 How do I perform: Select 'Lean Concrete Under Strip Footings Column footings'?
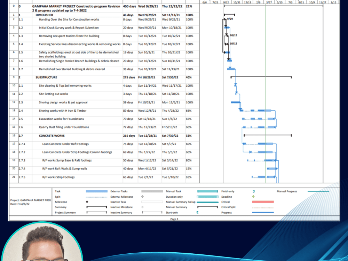point(77,152)
